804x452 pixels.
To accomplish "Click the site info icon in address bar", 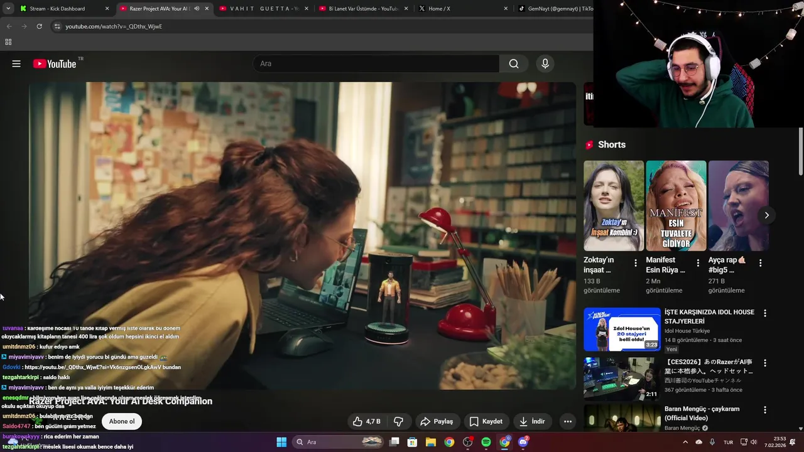I will (x=57, y=26).
